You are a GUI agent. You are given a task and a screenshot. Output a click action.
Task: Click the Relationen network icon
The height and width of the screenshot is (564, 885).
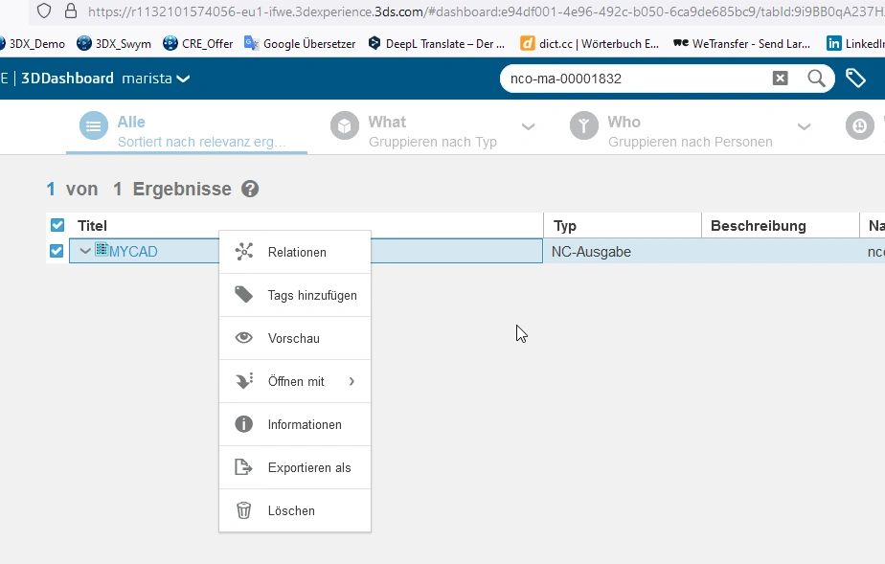(244, 252)
